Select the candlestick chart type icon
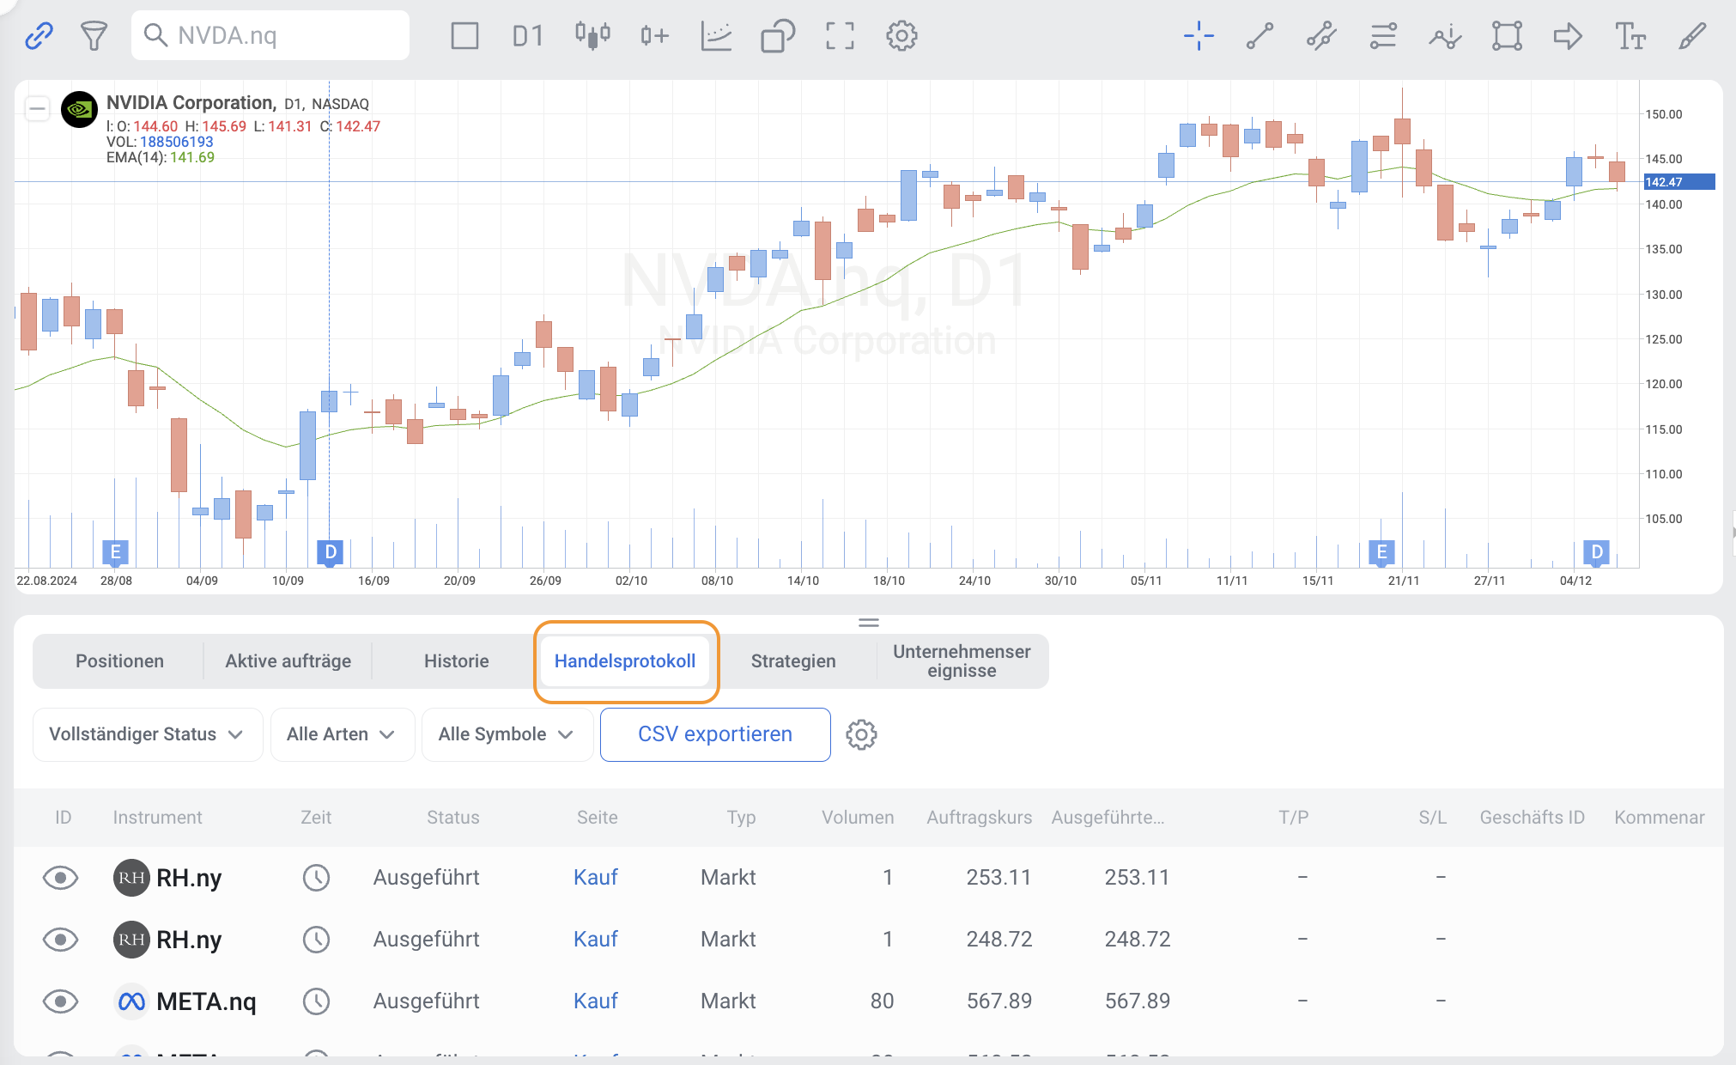This screenshot has width=1736, height=1065. pos(592,35)
